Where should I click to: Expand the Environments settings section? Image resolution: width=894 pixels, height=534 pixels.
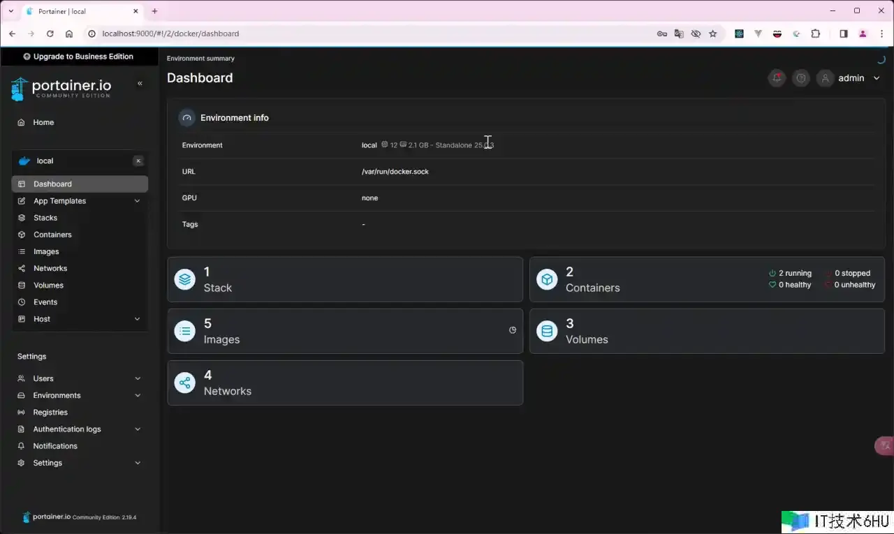pyautogui.click(x=137, y=396)
